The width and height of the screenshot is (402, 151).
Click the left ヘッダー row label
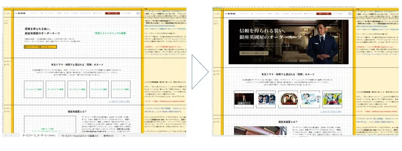(x=7, y=13)
